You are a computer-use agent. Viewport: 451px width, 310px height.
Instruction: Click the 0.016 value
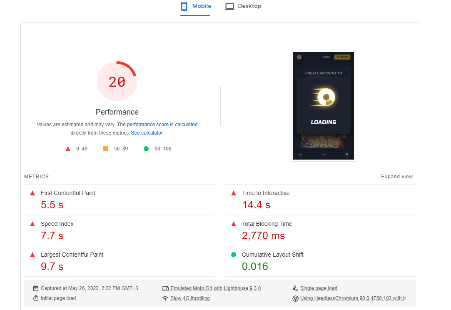(255, 267)
